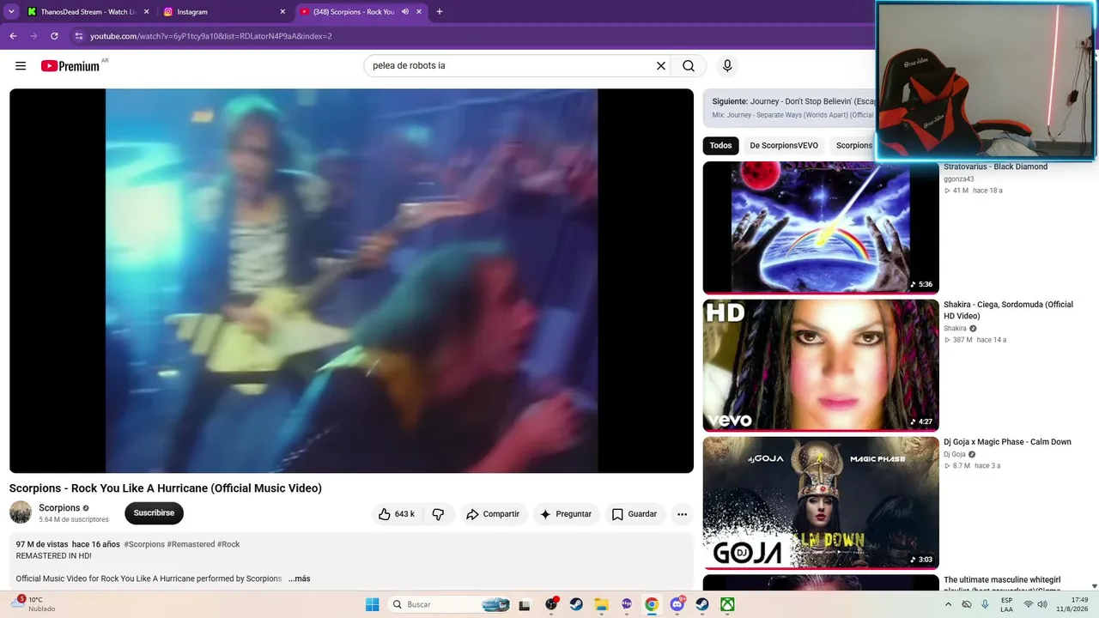
Task: Open Discord from the taskbar
Action: [677, 604]
